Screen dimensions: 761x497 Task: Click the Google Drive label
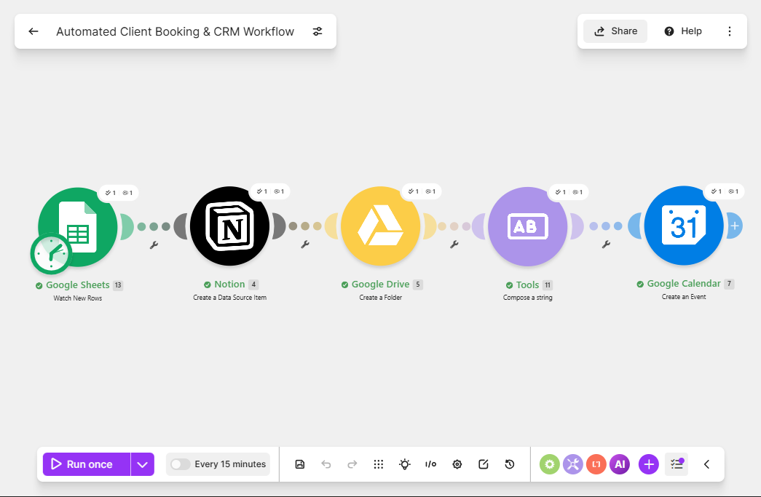380,284
